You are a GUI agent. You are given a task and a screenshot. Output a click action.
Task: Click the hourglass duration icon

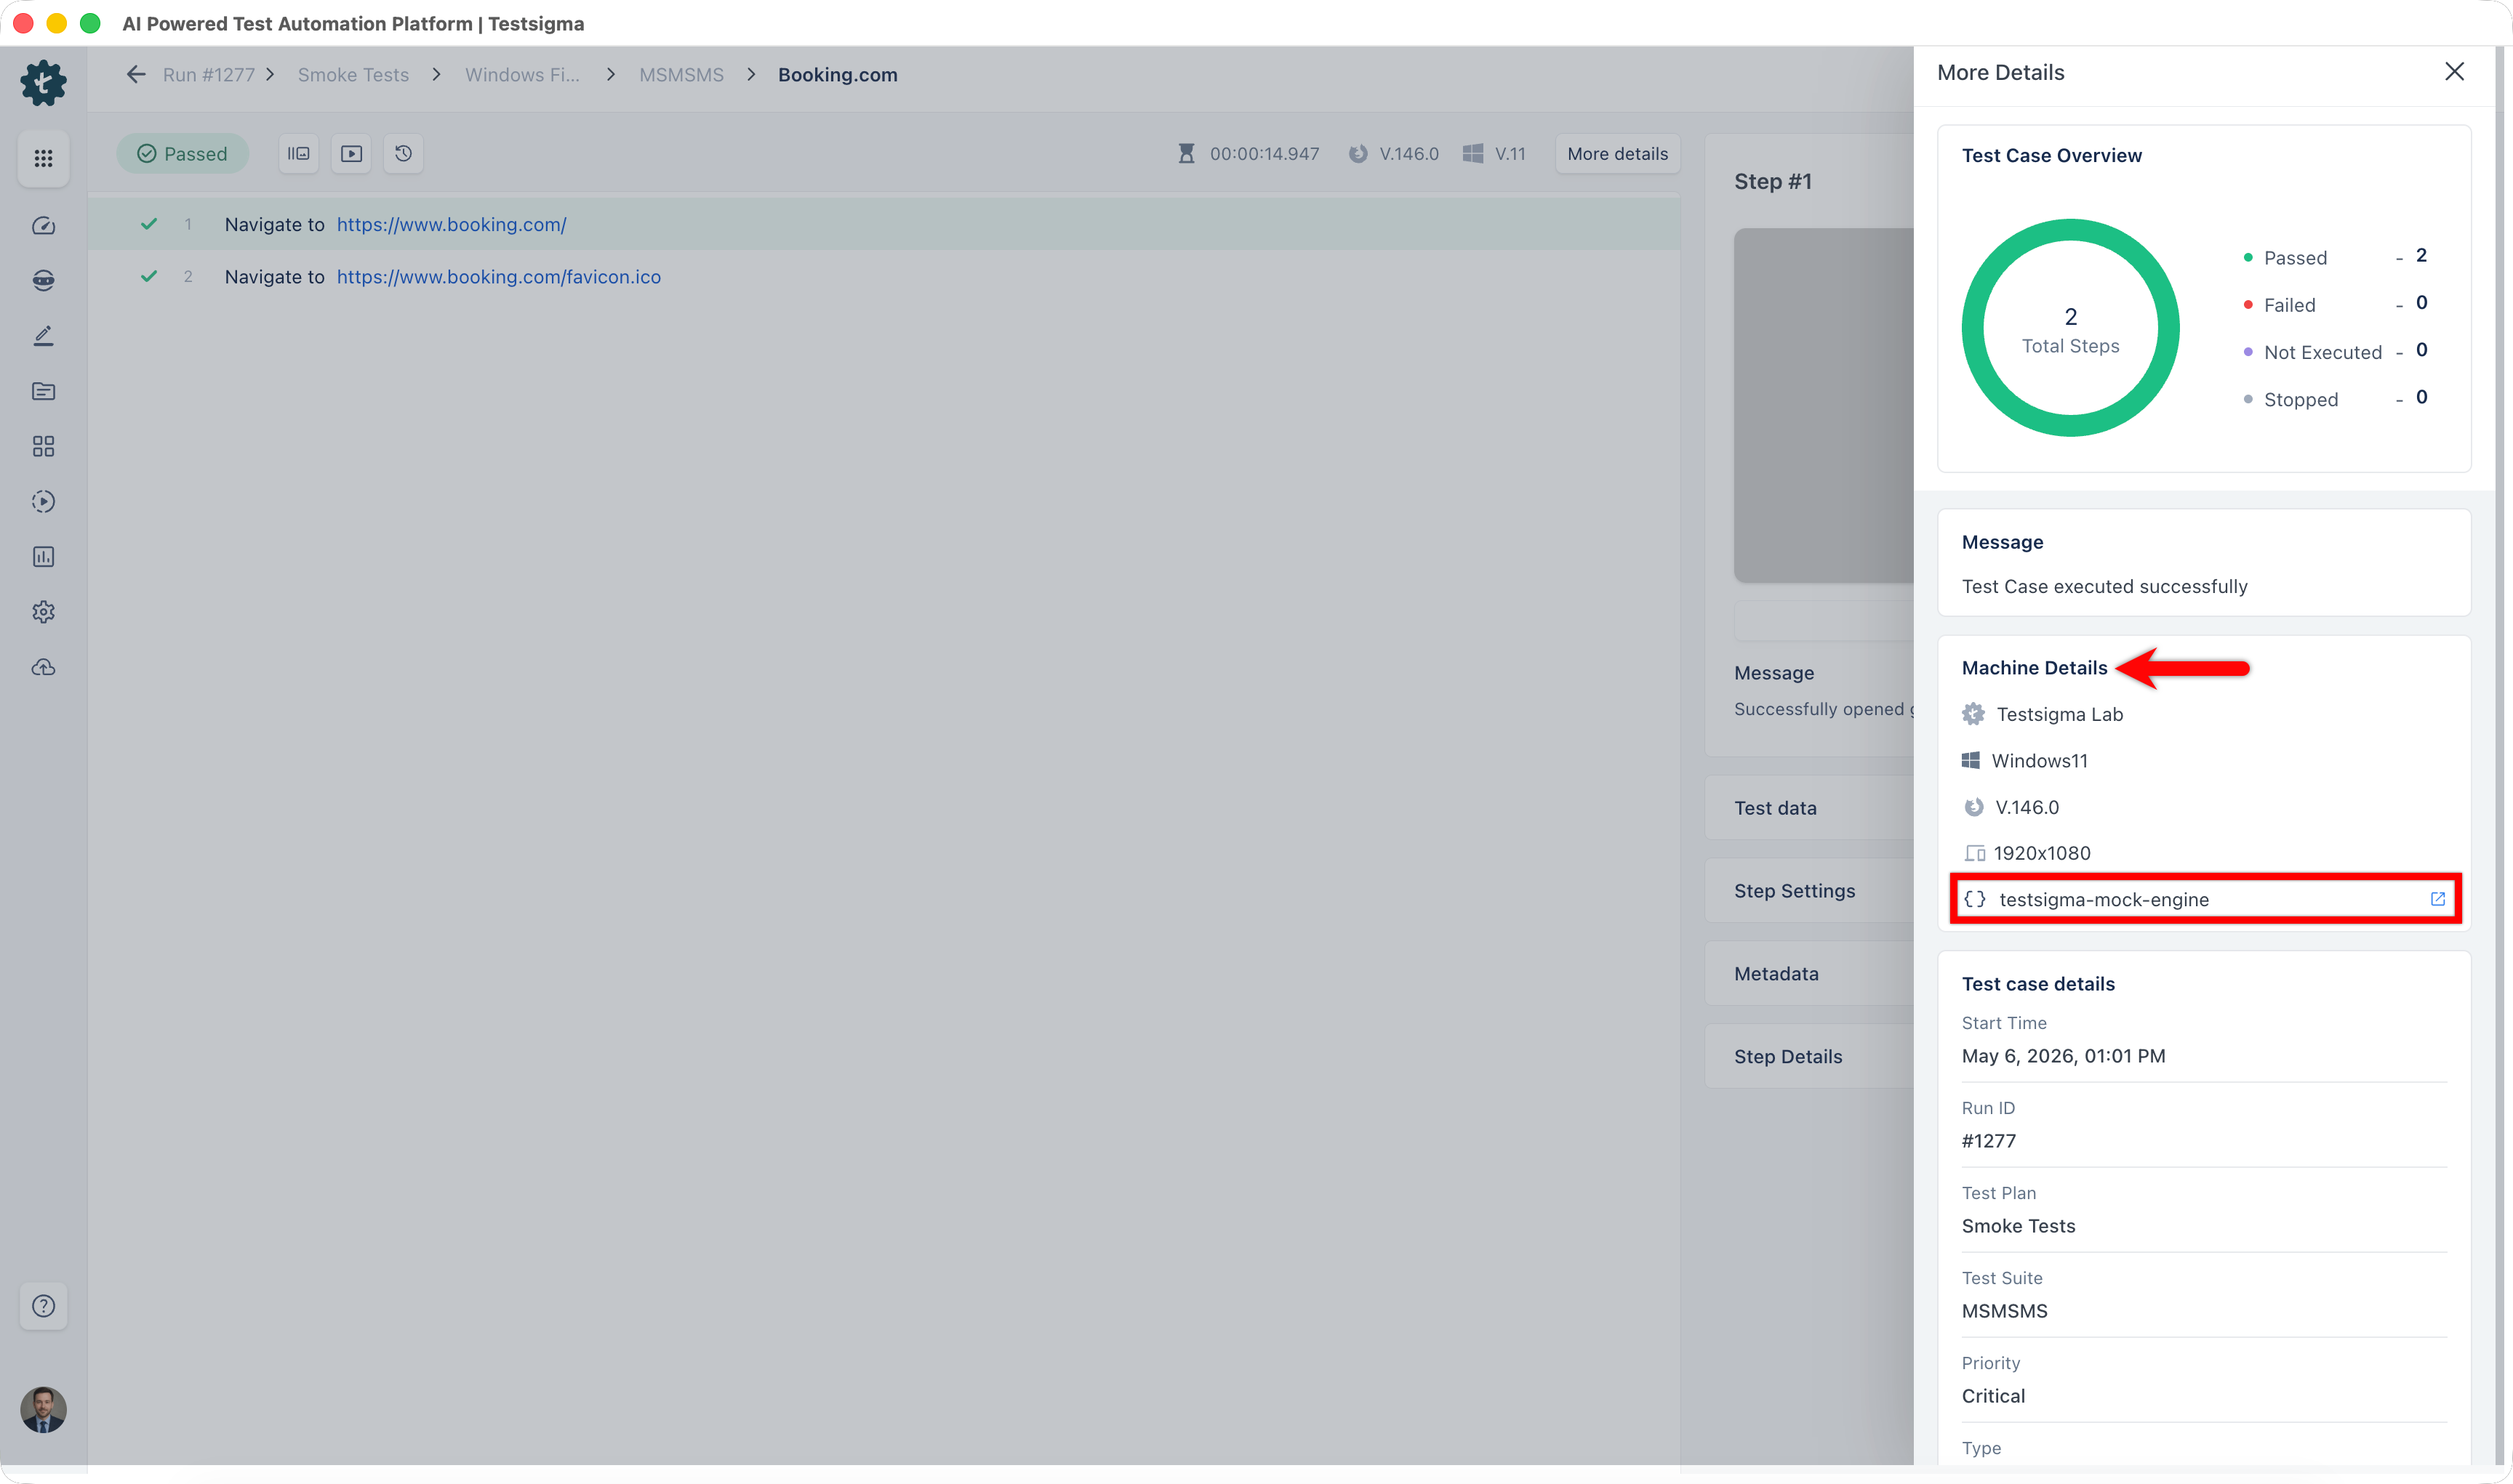pyautogui.click(x=1187, y=154)
